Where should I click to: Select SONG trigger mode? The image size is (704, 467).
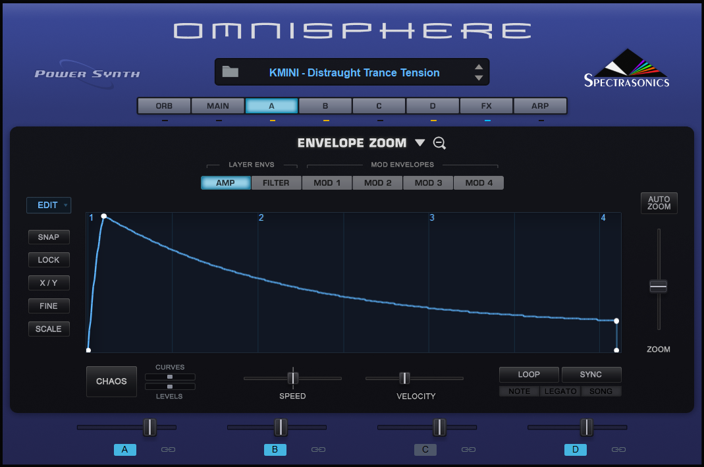coord(601,391)
